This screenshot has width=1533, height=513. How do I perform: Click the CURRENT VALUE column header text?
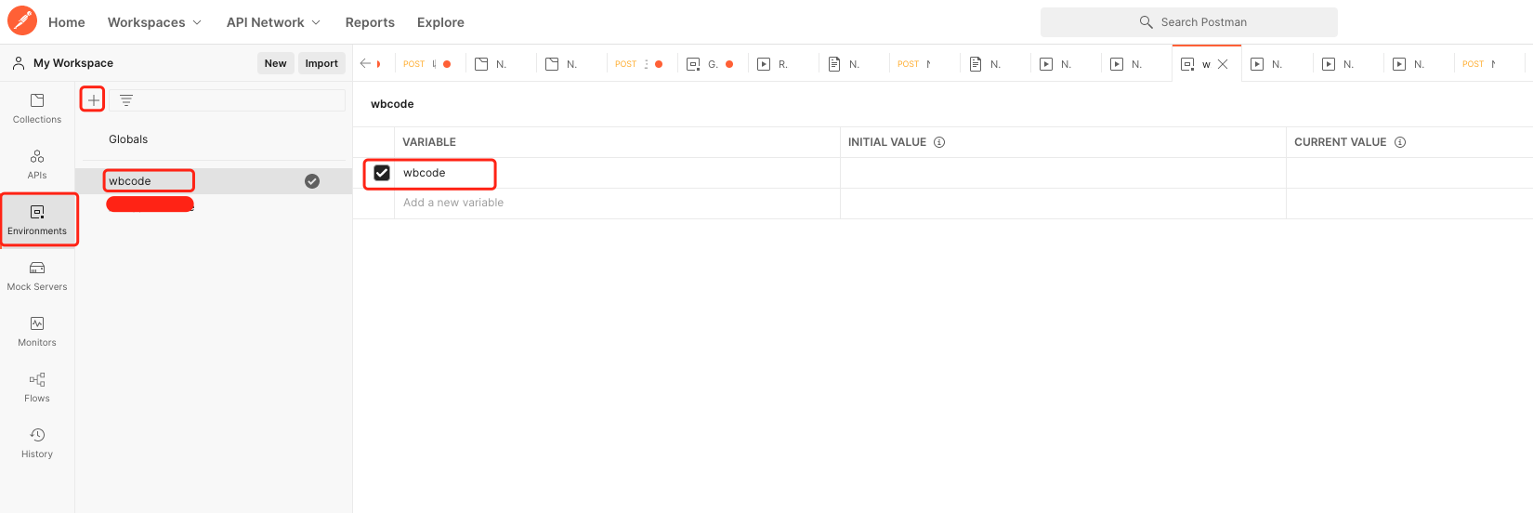(1341, 142)
